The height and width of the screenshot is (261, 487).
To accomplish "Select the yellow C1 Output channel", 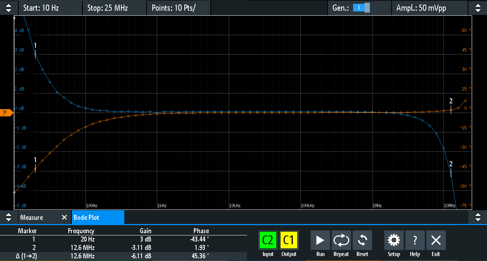I will click(289, 240).
